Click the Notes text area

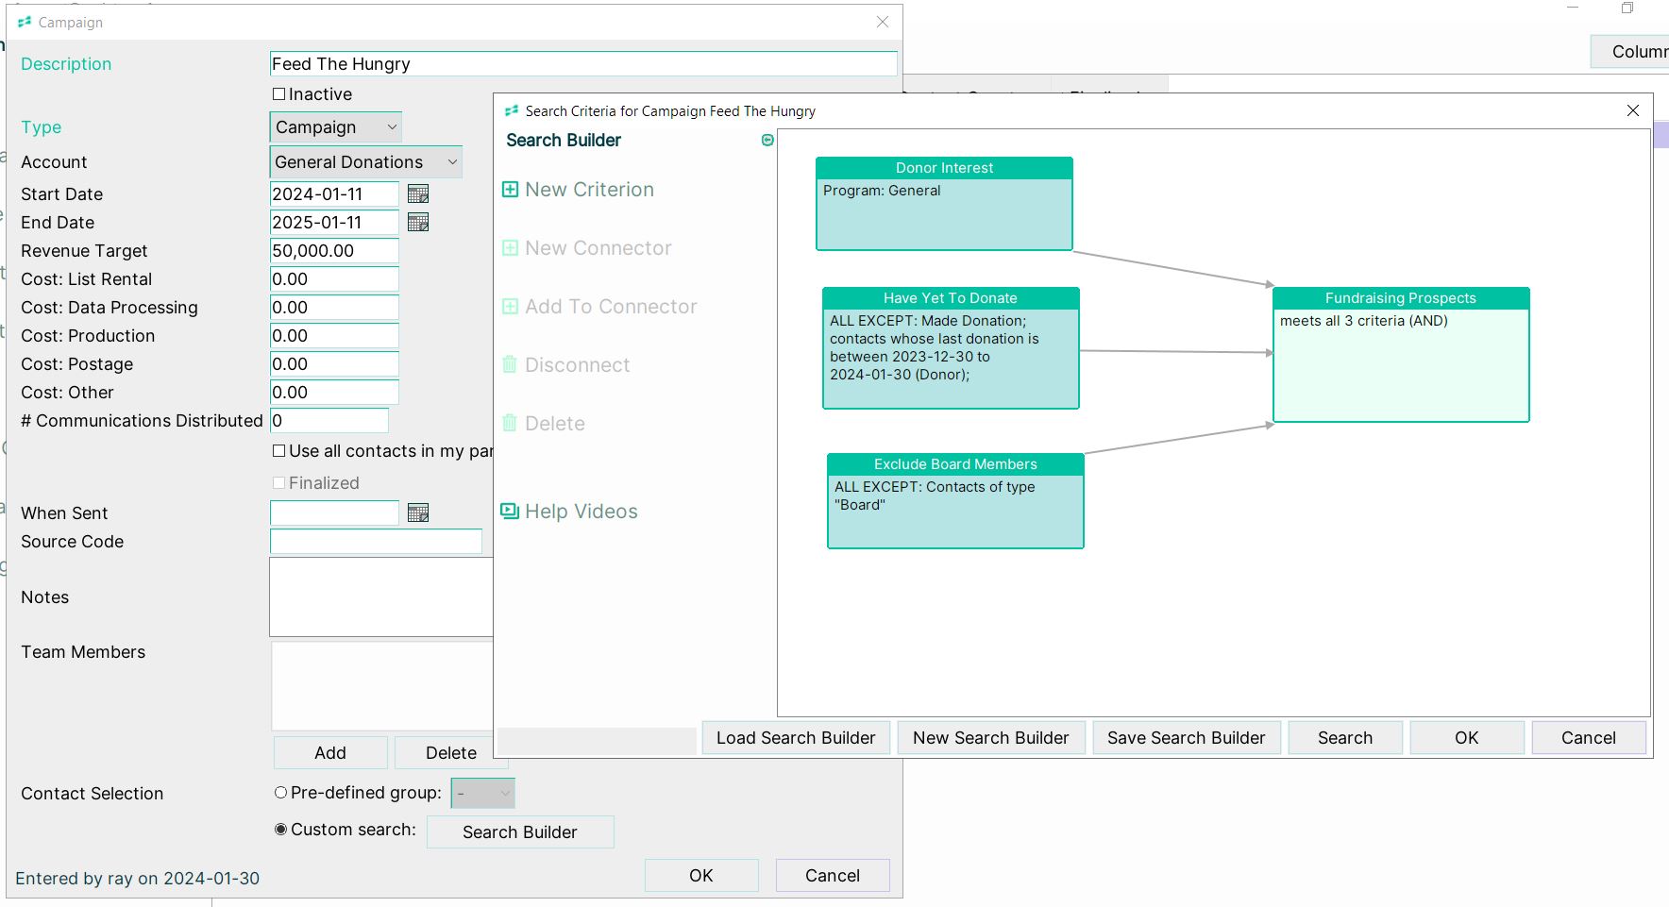[x=381, y=597]
